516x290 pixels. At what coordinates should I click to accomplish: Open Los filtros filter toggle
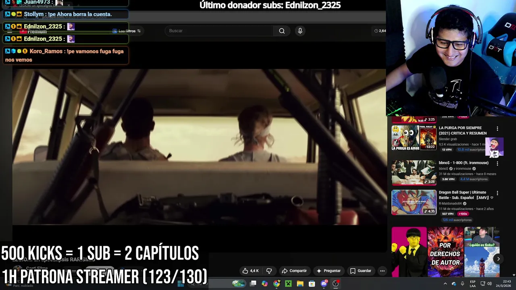click(127, 31)
